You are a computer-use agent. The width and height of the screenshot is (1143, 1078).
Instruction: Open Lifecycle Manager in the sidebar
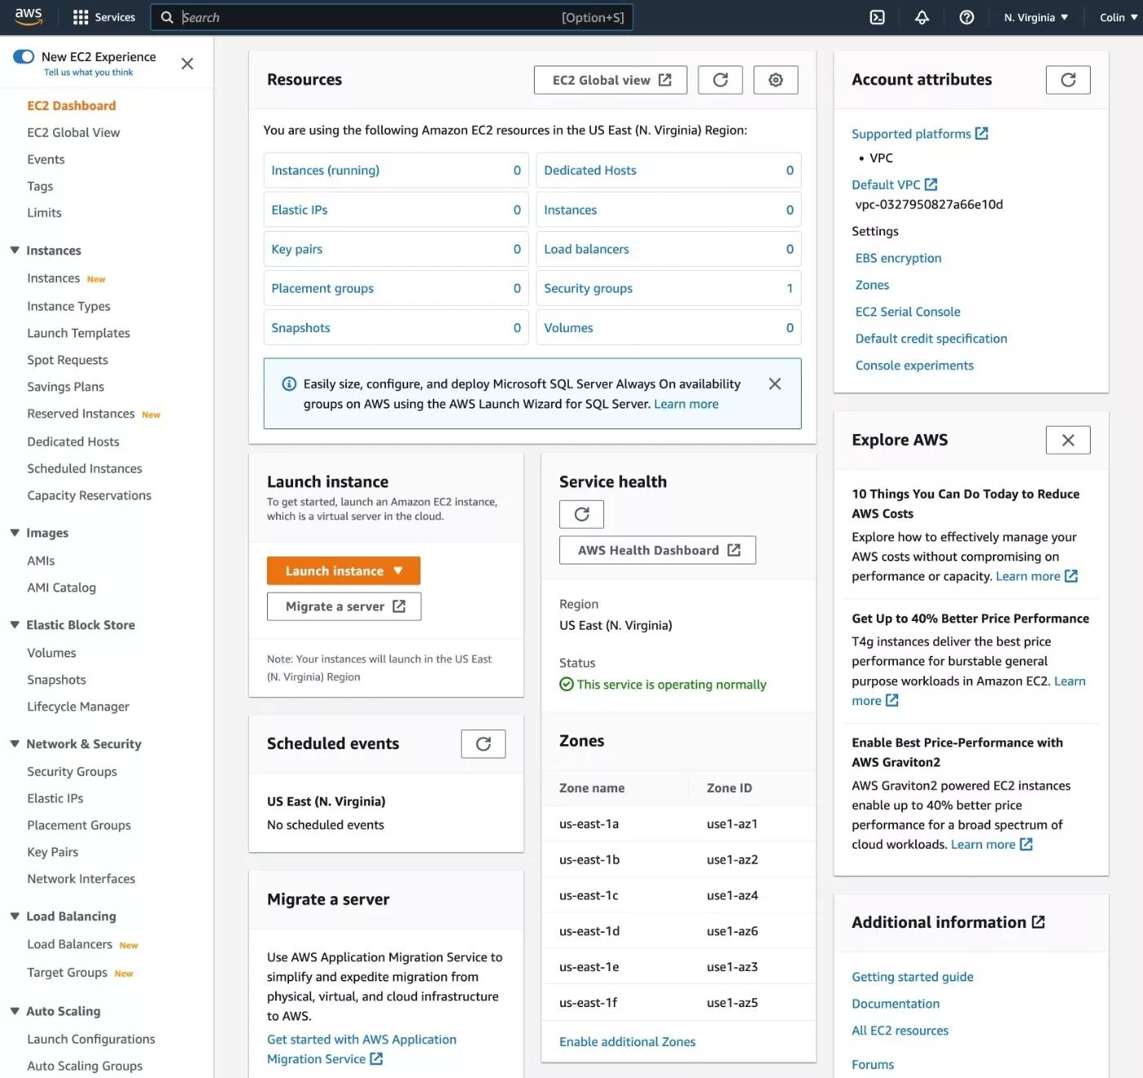78,707
